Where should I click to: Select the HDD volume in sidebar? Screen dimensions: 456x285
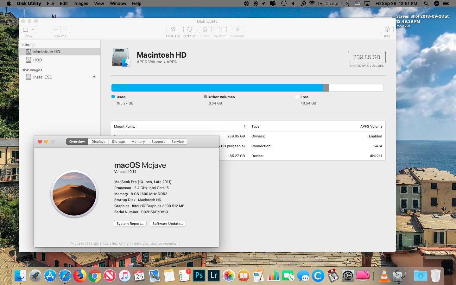pos(60,60)
